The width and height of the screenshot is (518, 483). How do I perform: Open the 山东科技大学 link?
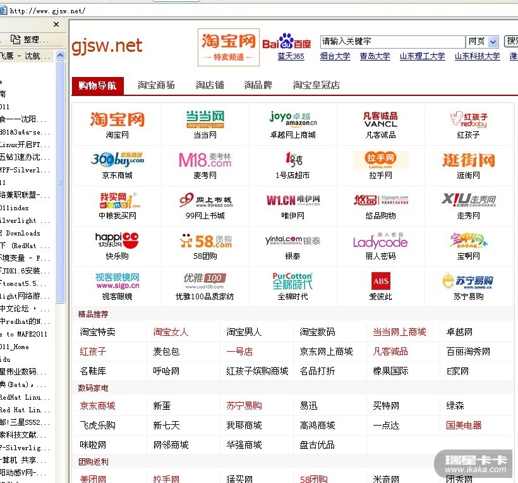tap(477, 56)
